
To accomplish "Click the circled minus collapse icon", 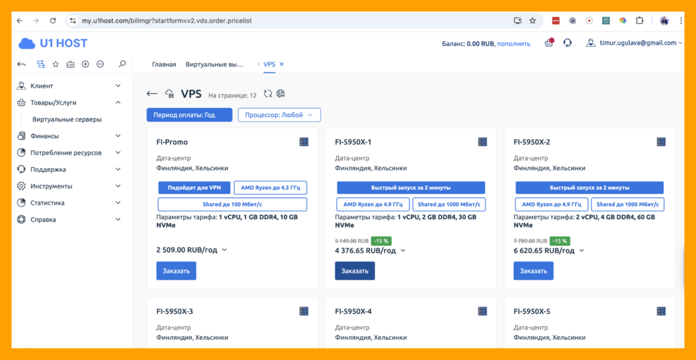I will 100,64.
